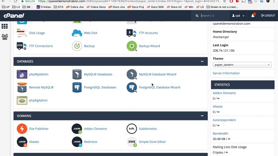The height and width of the screenshot is (156, 278).
Task: Open the Simple Zone Editor DNS icon
Action: click(x=132, y=142)
